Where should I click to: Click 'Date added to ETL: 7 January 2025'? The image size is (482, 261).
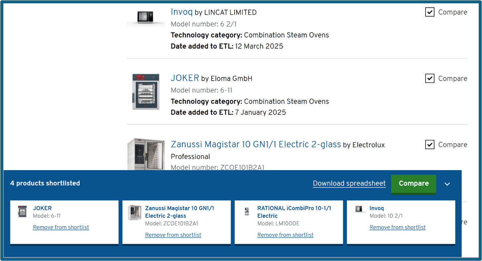[x=228, y=112]
